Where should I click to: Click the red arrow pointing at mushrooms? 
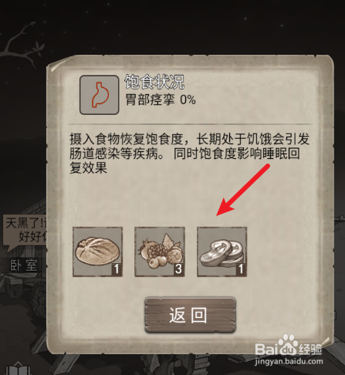click(x=243, y=191)
